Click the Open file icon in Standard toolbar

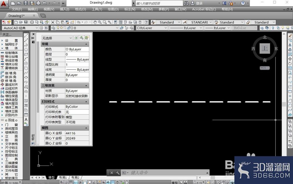click(21, 22)
